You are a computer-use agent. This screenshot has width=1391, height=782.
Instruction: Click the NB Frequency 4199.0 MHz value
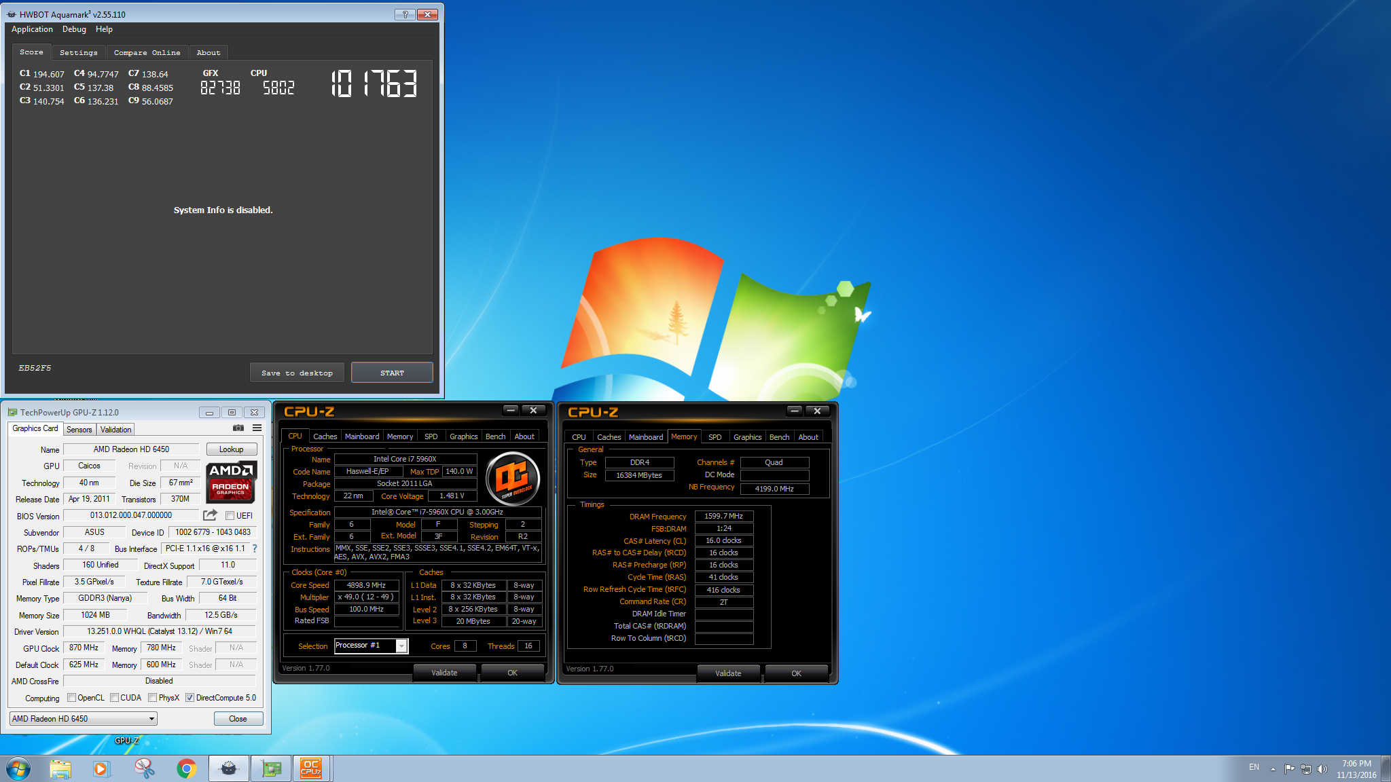774,489
